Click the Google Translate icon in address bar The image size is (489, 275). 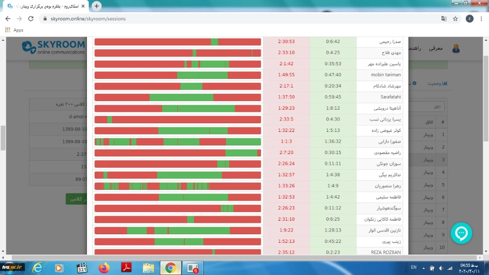pos(444,19)
